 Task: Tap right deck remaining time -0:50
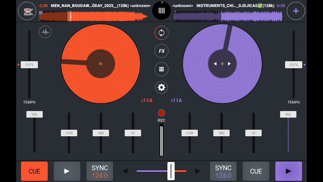280,6
